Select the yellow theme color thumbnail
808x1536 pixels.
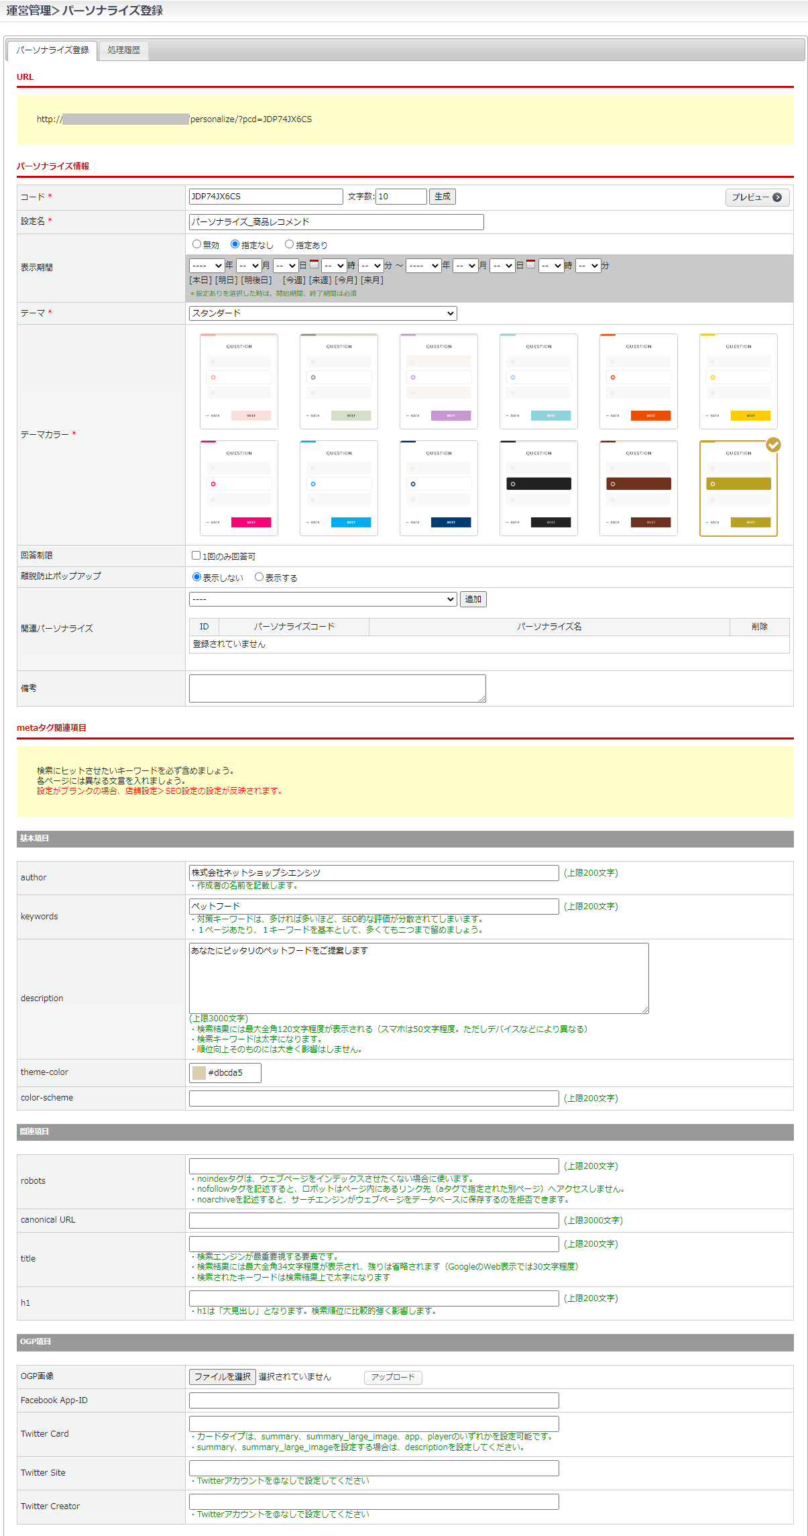click(738, 381)
